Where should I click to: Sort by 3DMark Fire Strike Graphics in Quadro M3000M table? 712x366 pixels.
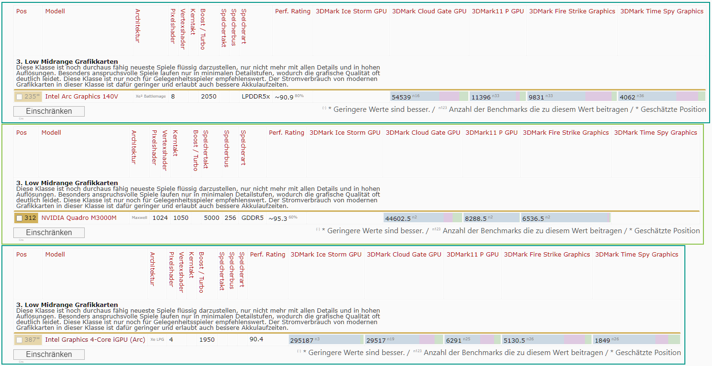pyautogui.click(x=566, y=133)
